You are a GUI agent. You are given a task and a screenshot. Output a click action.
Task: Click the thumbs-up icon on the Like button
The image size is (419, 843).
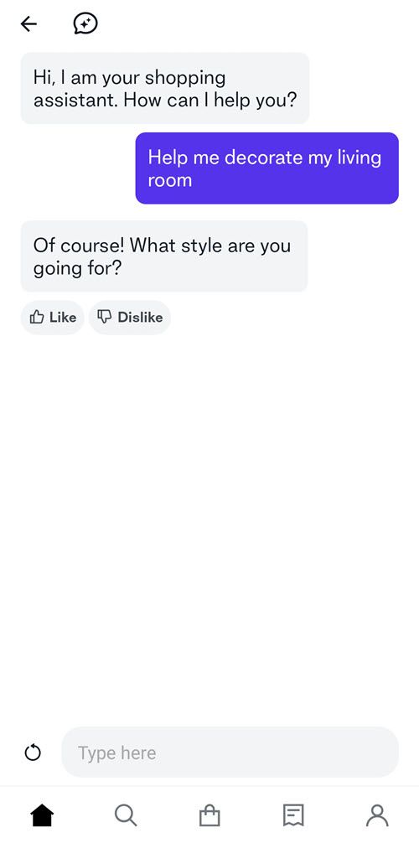pyautogui.click(x=37, y=318)
